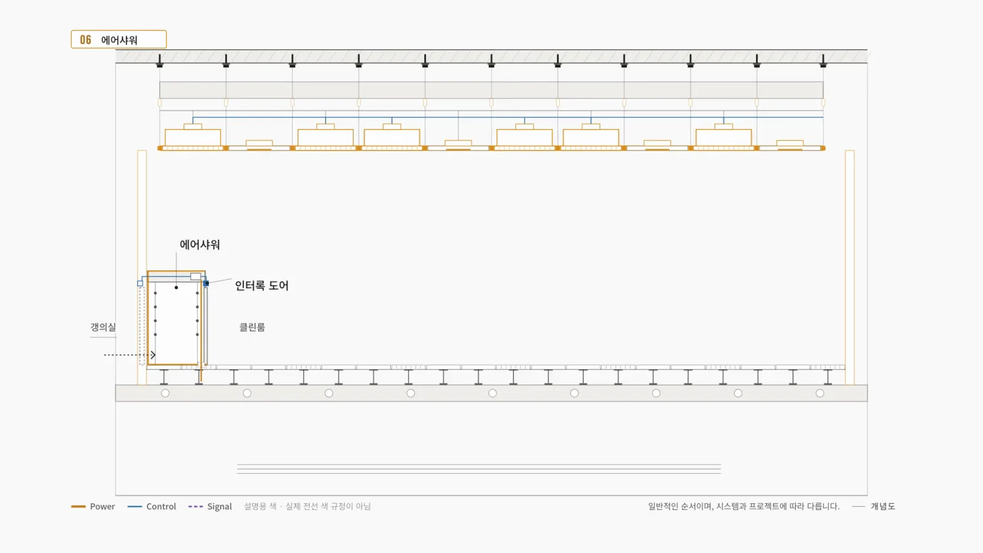Select the 'Power' legend text
The height and width of the screenshot is (553, 983).
coord(103,506)
